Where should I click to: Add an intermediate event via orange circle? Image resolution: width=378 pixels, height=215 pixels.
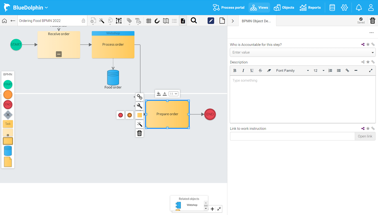(x=130, y=115)
